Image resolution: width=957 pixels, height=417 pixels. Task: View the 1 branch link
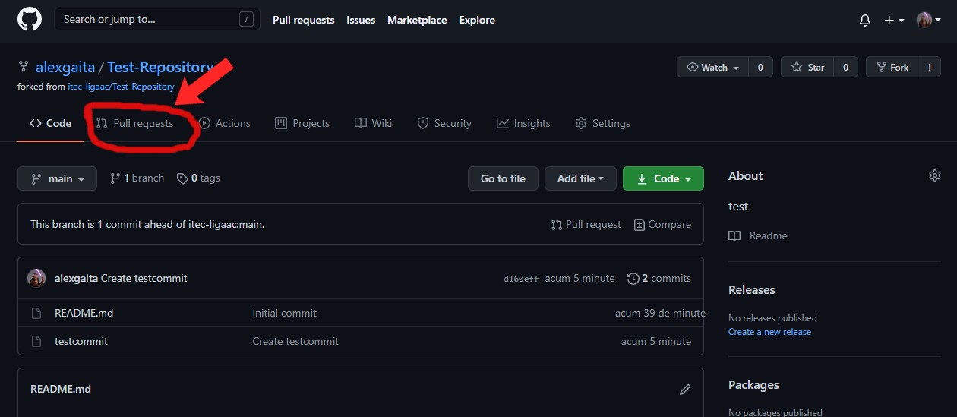(137, 178)
